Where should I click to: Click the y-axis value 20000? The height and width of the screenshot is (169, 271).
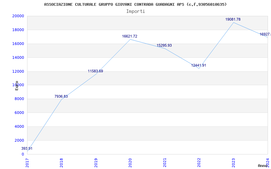click(18, 16)
